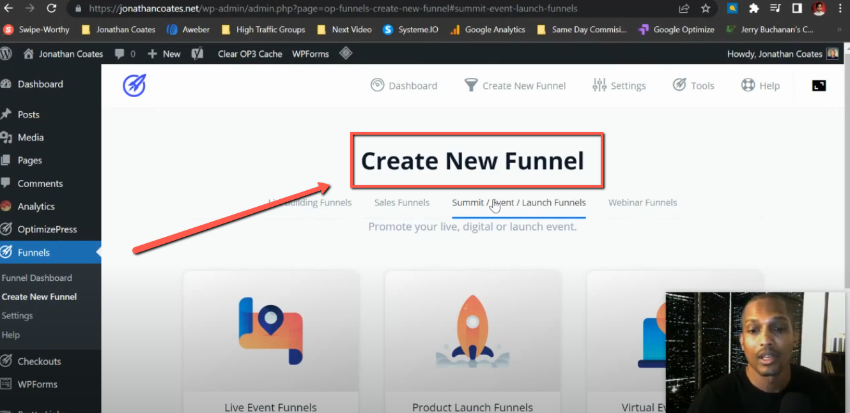Click the Chrome extensions puzzle icon
The height and width of the screenshot is (413, 850).
[754, 8]
